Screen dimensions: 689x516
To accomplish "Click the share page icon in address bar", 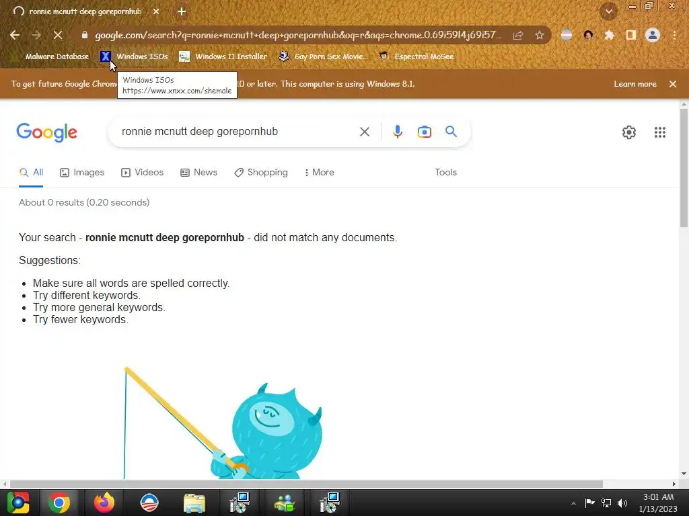I will pyautogui.click(x=518, y=35).
